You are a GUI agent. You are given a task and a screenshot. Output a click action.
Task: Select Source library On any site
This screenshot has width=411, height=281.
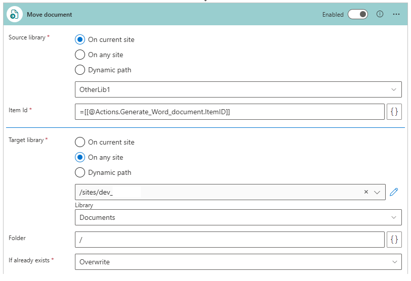click(80, 55)
